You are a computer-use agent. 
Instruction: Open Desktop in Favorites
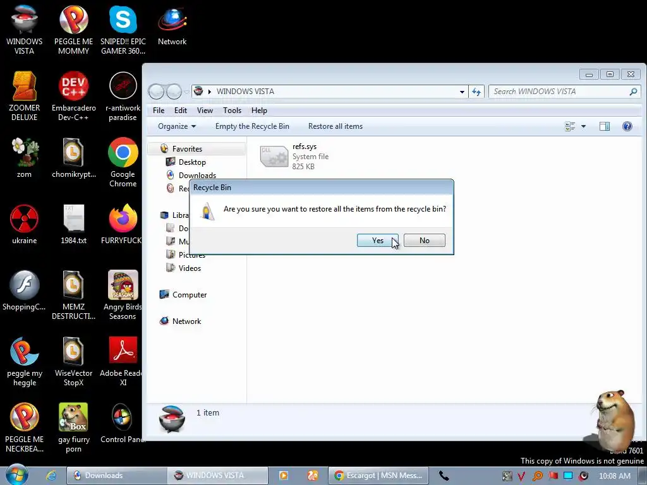[192, 162]
